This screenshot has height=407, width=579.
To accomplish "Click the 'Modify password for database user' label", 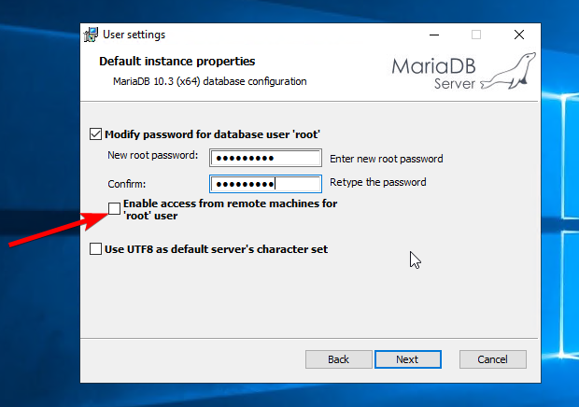I will point(212,134).
